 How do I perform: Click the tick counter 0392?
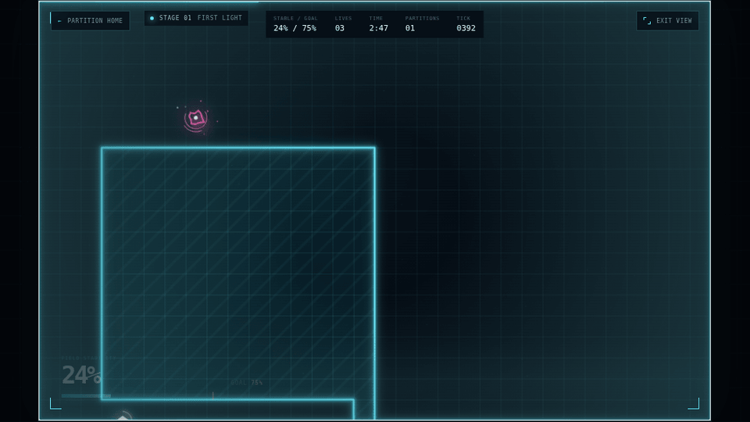pyautogui.click(x=466, y=28)
